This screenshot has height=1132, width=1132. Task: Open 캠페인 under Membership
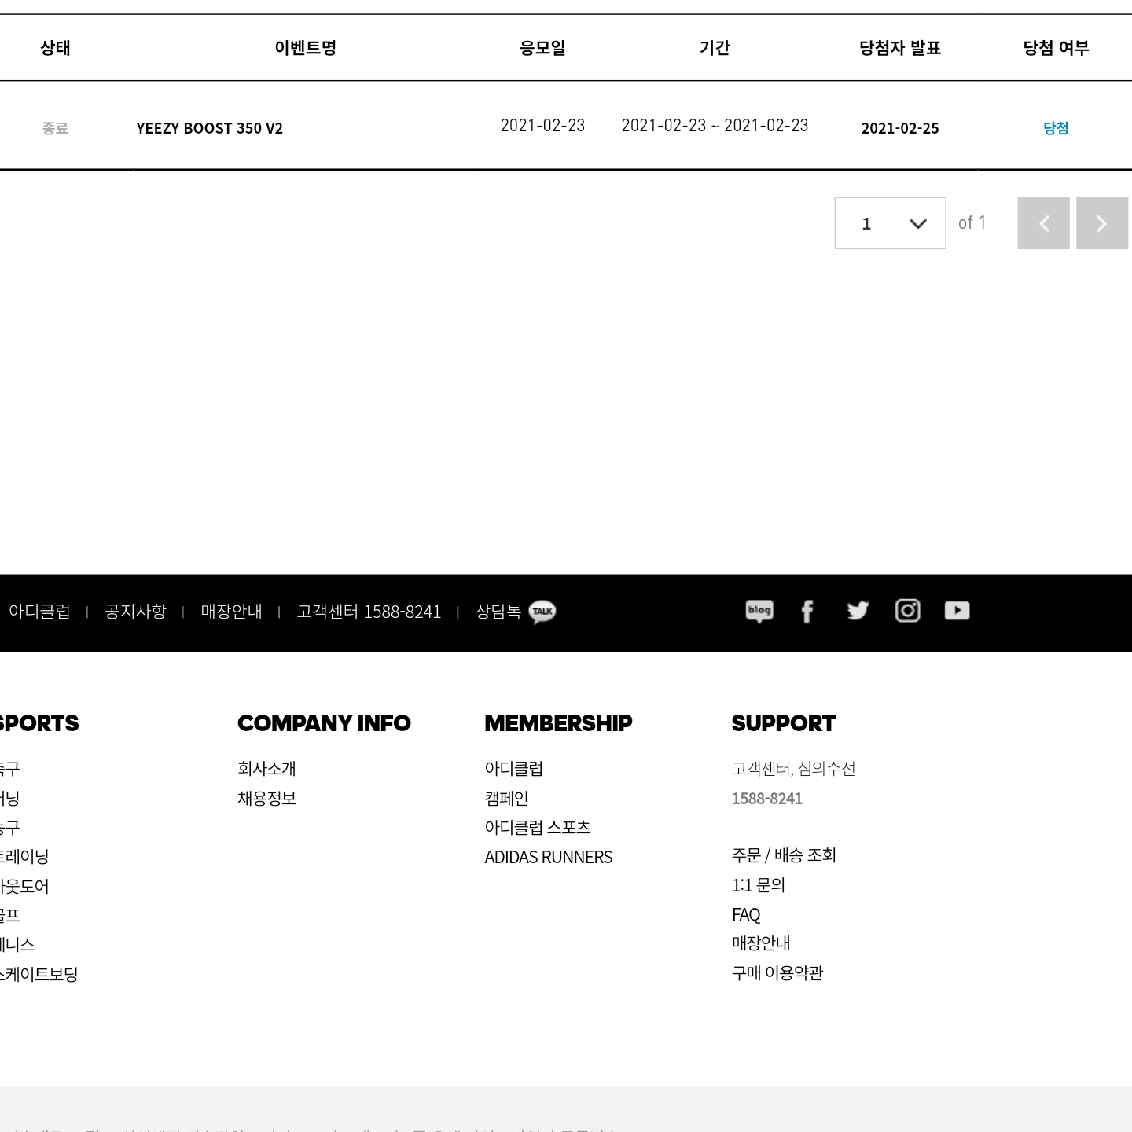pyautogui.click(x=506, y=799)
